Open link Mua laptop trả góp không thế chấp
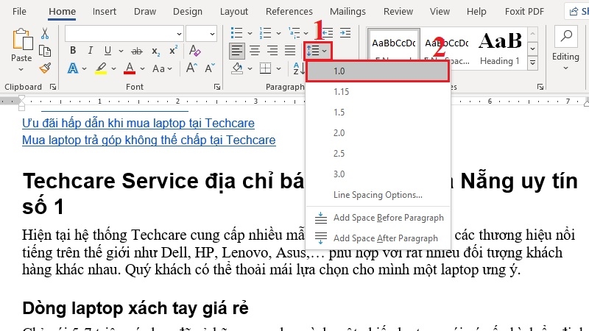 click(149, 140)
